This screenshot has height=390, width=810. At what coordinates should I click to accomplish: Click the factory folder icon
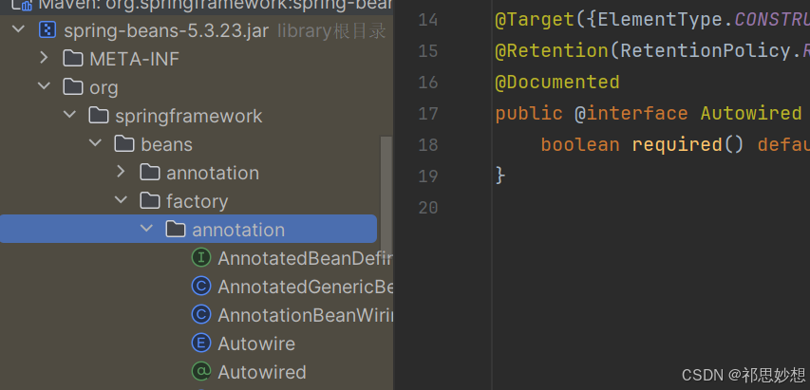click(x=150, y=200)
